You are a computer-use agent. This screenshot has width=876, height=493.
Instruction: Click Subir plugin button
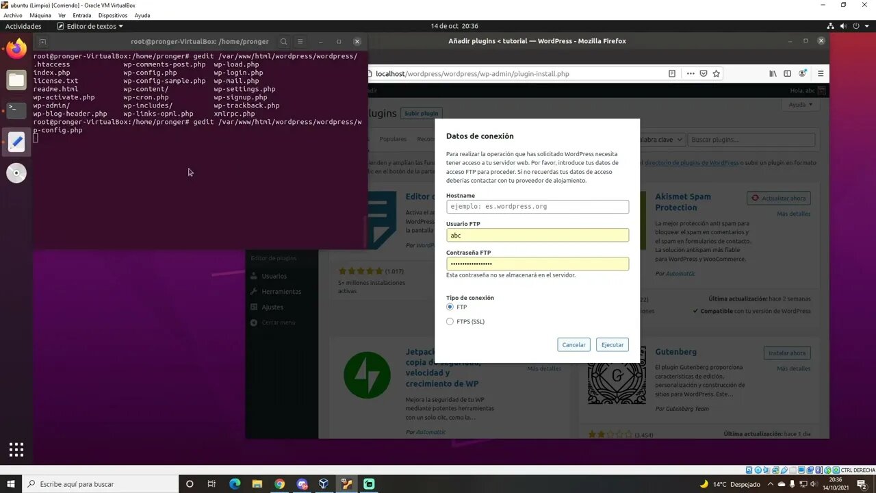point(422,113)
